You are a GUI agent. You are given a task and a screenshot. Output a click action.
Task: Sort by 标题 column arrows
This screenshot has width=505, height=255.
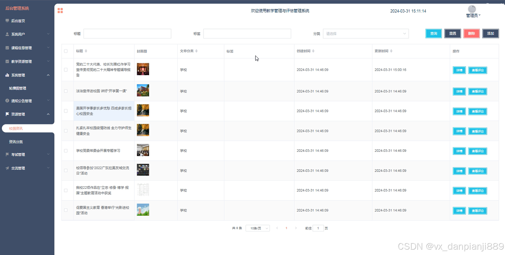coord(86,51)
